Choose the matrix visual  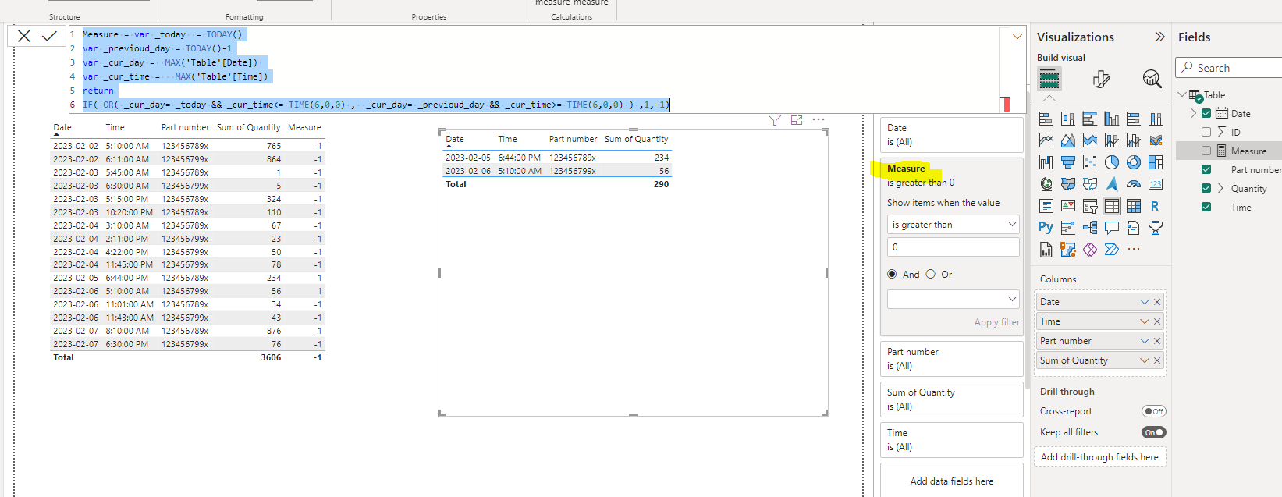click(1134, 206)
